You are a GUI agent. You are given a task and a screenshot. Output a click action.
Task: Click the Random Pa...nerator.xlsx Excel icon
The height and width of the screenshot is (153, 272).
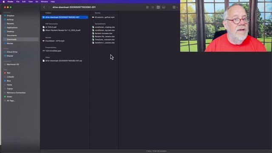tap(93, 37)
